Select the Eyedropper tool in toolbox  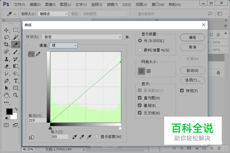16,44
